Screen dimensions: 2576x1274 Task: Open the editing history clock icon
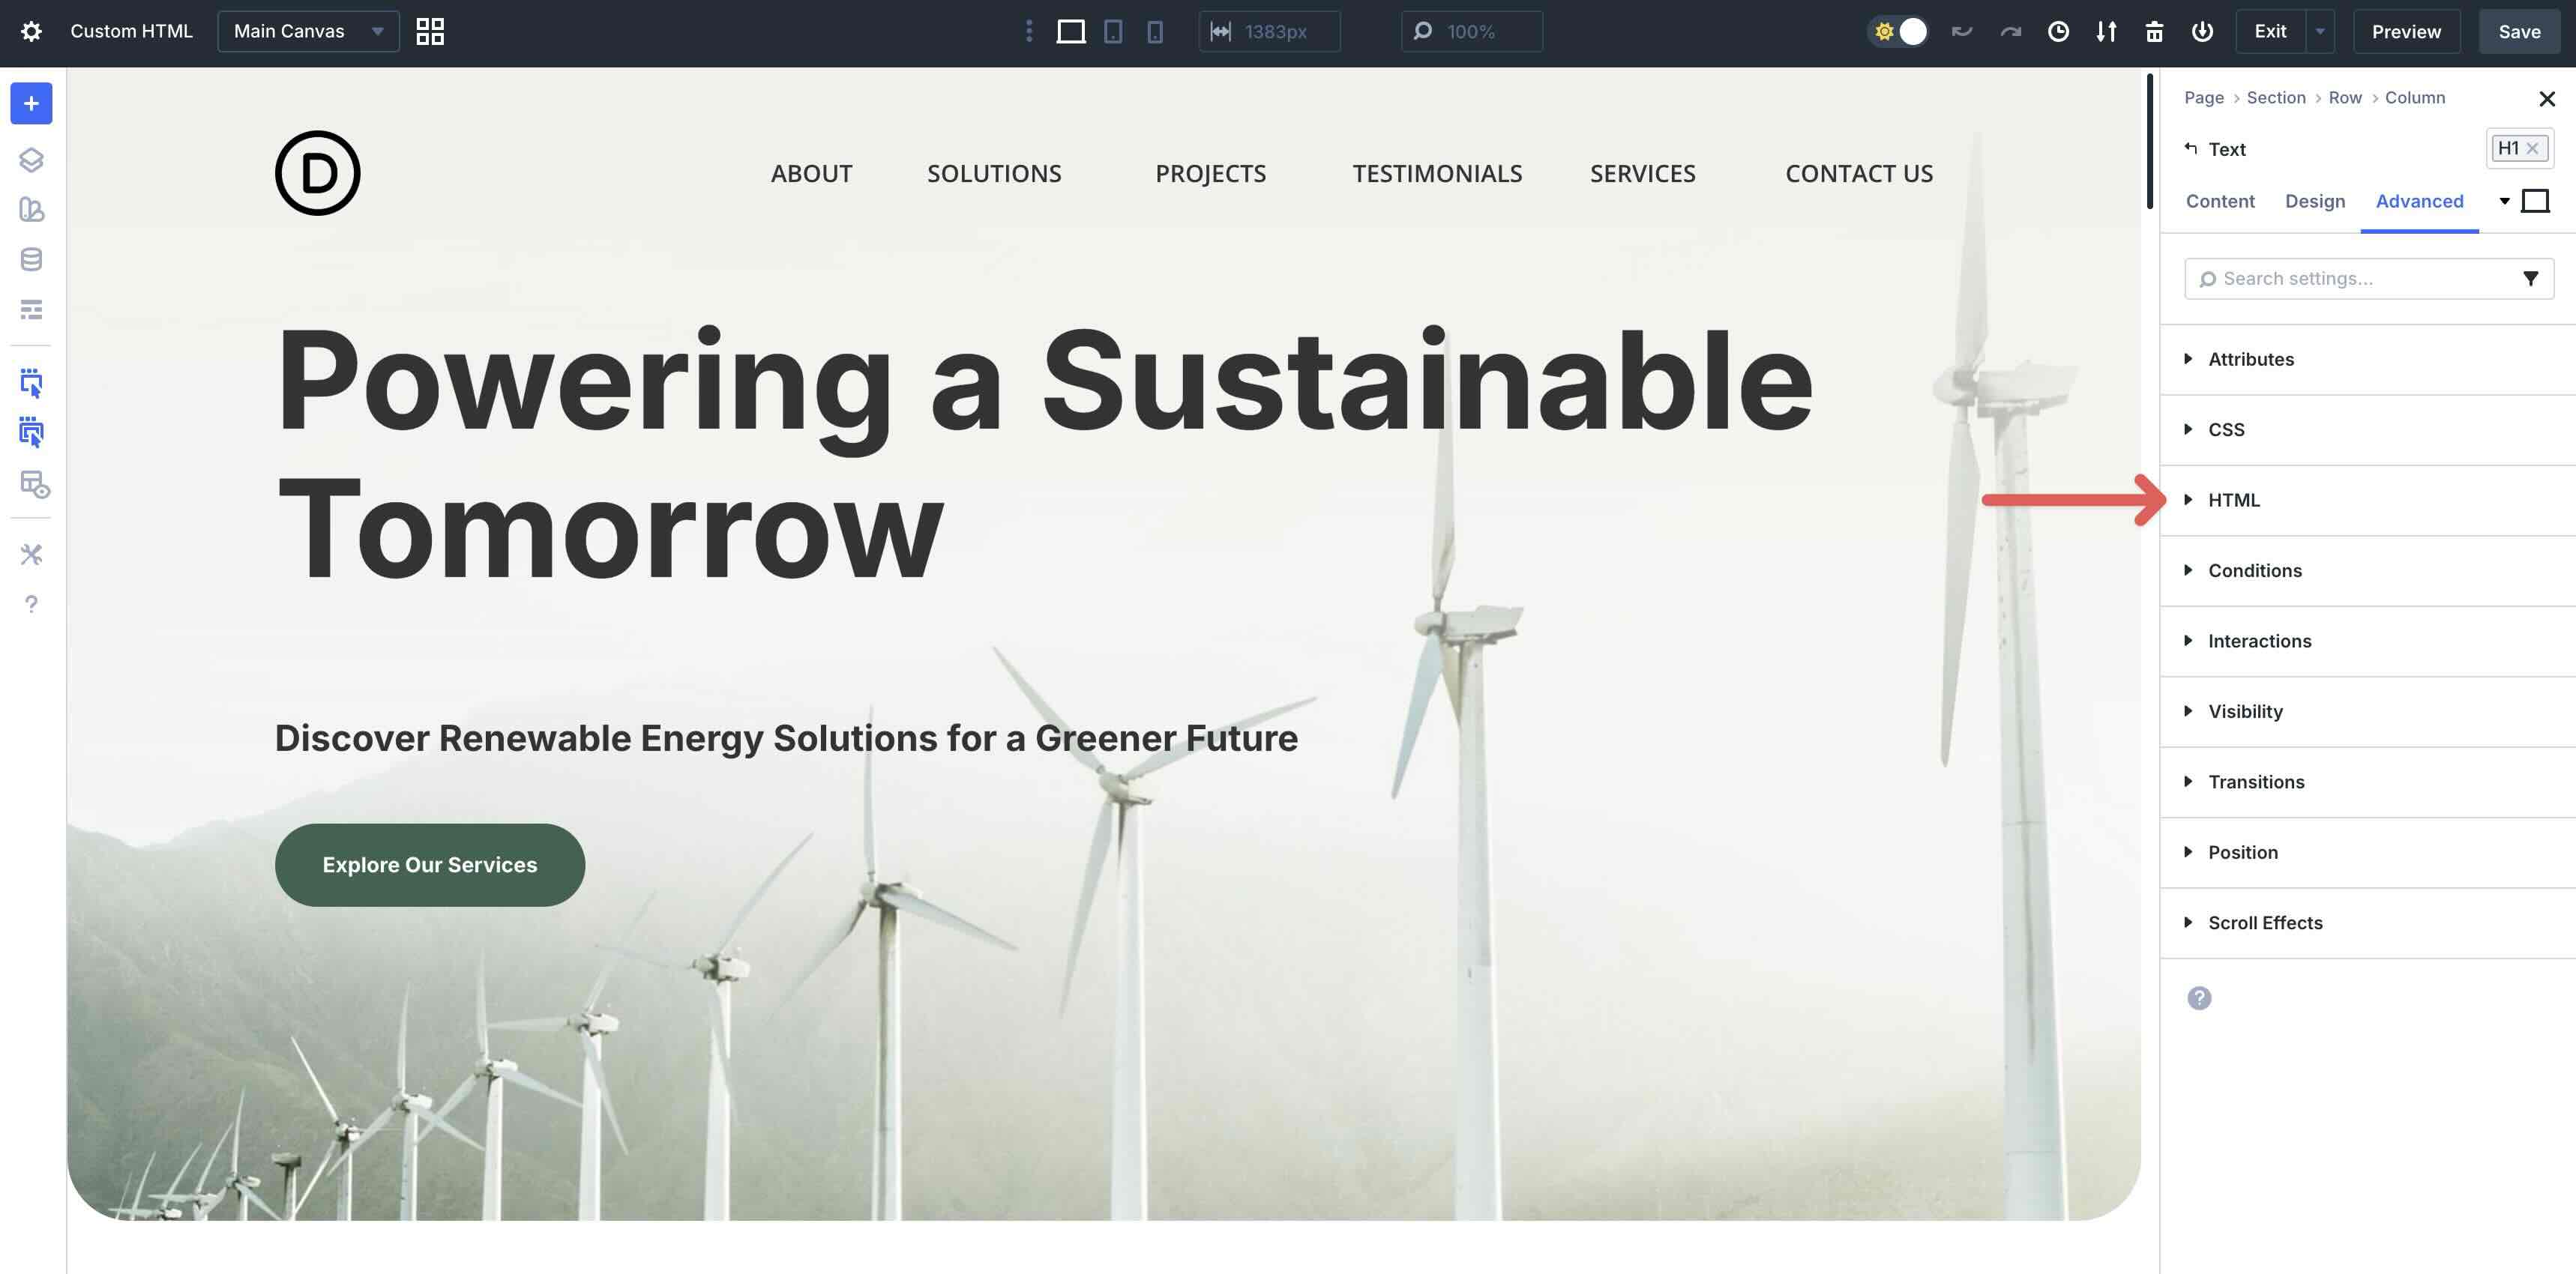pos(2058,31)
